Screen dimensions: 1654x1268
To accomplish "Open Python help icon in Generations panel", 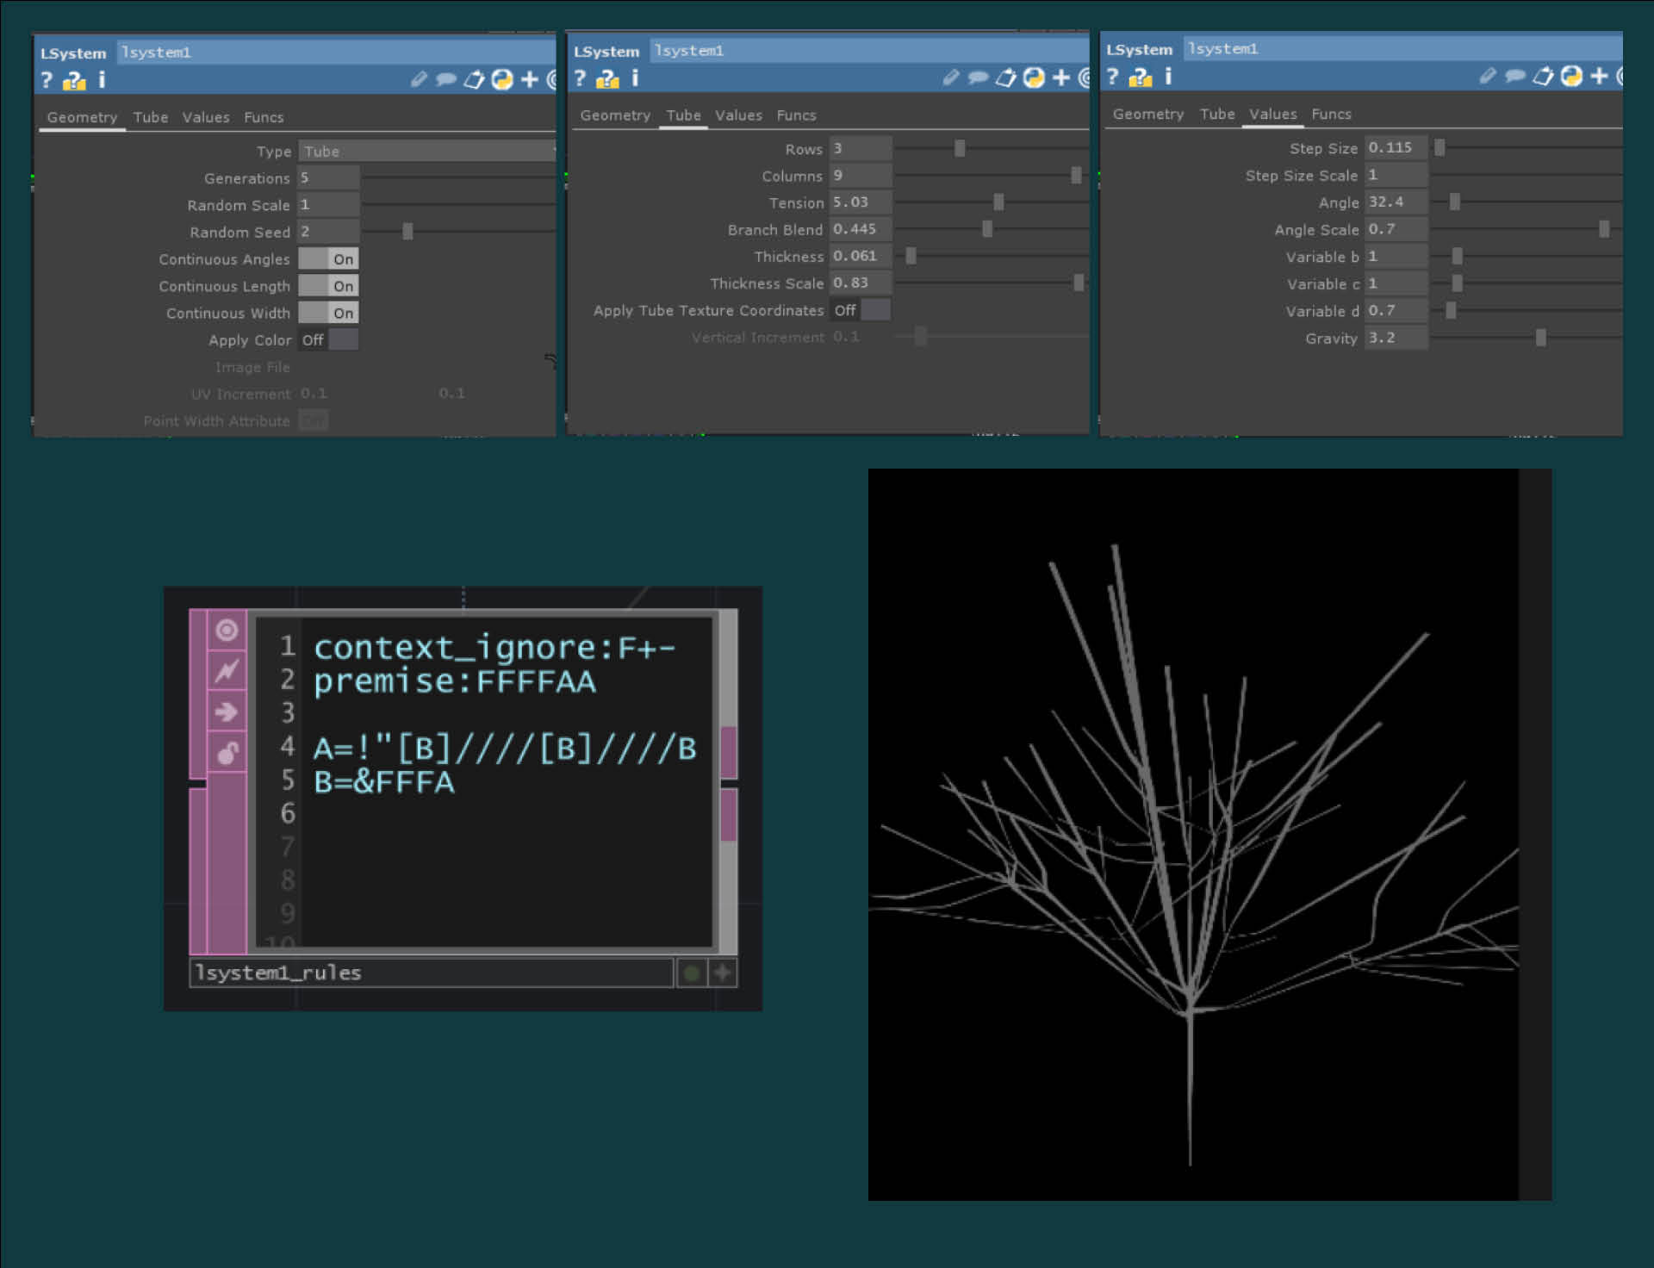I will click(74, 80).
